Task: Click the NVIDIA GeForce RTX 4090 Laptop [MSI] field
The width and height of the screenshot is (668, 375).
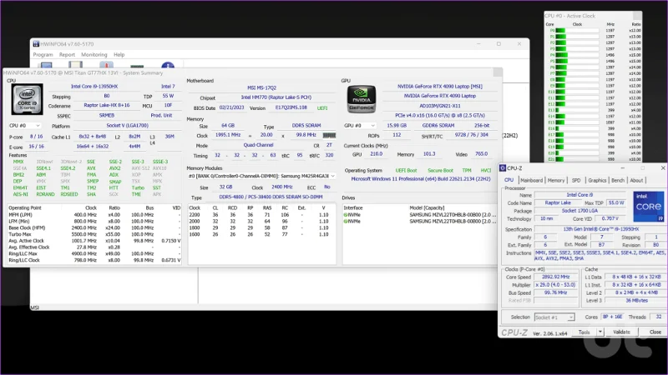Action: tap(440, 87)
